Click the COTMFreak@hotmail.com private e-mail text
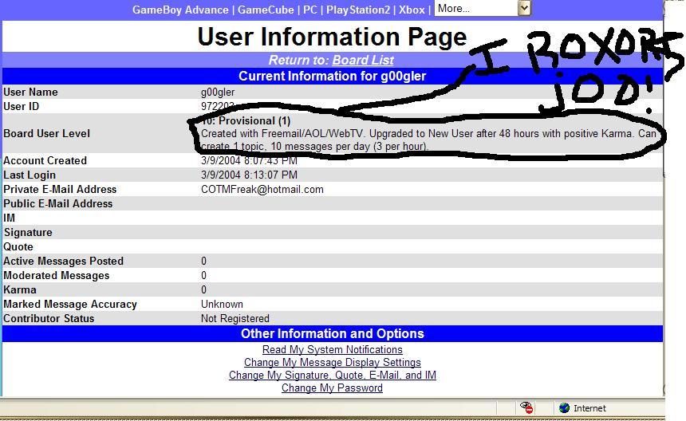 (x=262, y=189)
